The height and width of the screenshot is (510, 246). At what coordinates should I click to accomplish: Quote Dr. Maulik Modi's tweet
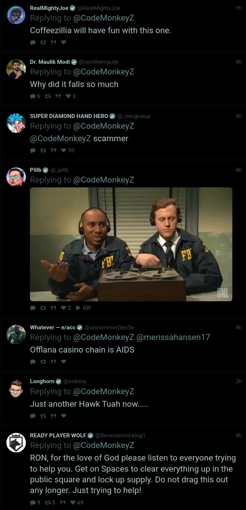point(58,96)
